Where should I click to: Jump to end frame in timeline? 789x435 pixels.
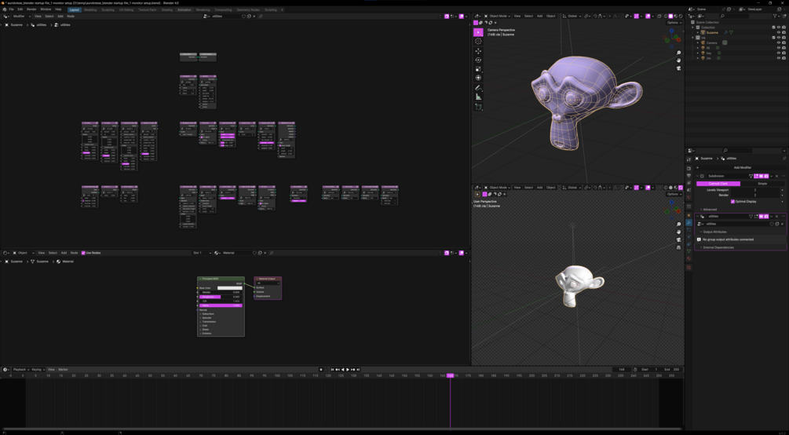coord(357,370)
